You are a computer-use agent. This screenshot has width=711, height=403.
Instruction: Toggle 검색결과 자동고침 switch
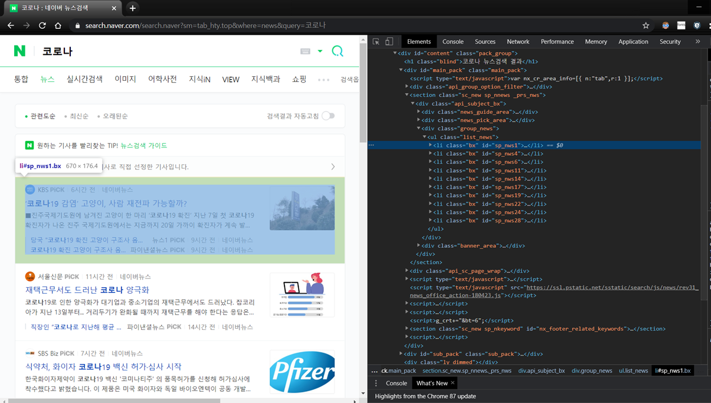[328, 116]
